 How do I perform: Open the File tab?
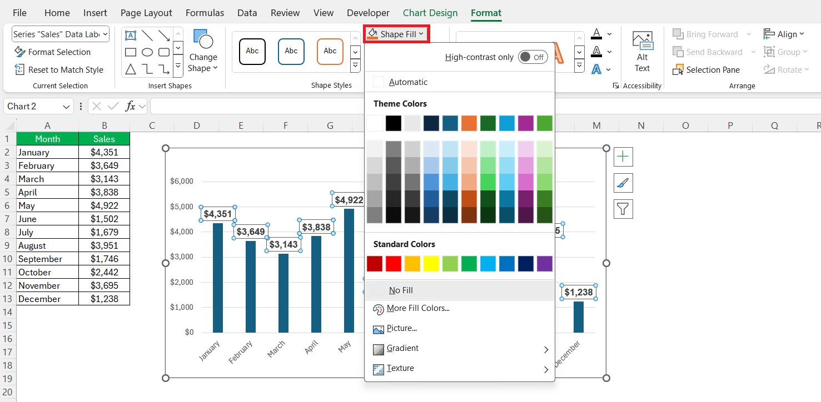click(19, 13)
